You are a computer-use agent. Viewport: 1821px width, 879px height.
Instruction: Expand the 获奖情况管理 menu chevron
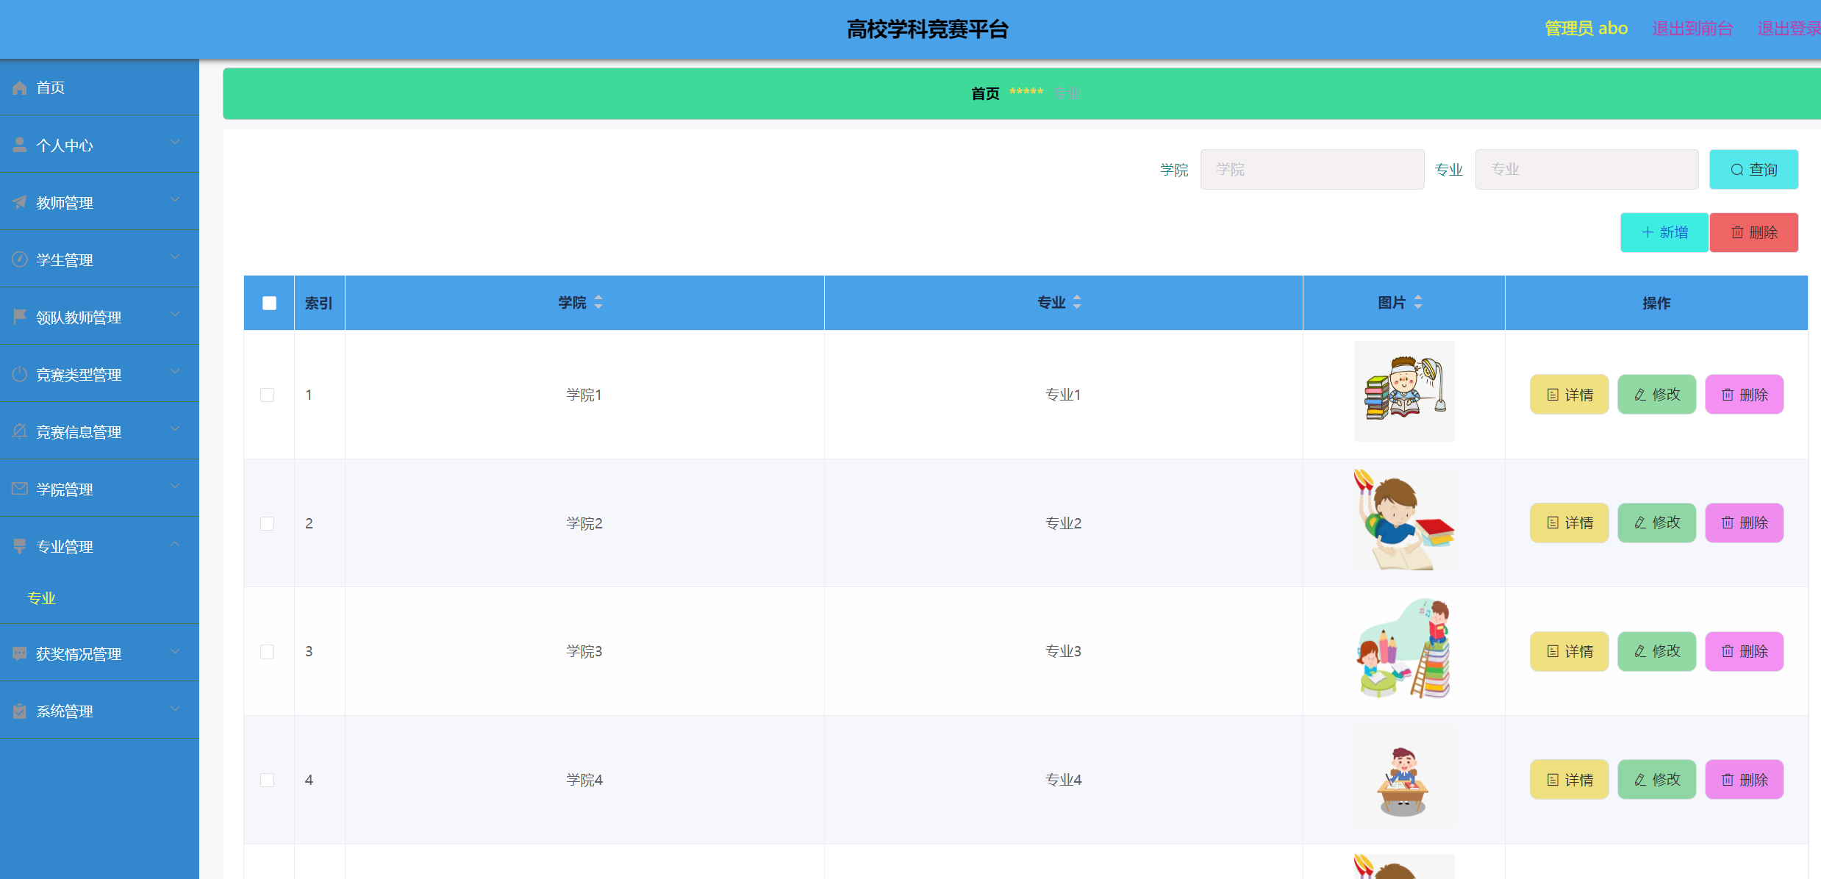click(175, 650)
